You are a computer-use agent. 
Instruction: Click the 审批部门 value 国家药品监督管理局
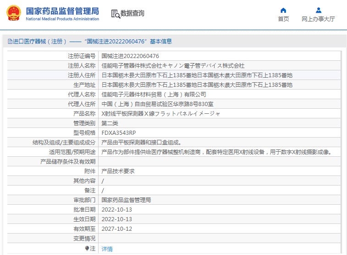pos(126,200)
